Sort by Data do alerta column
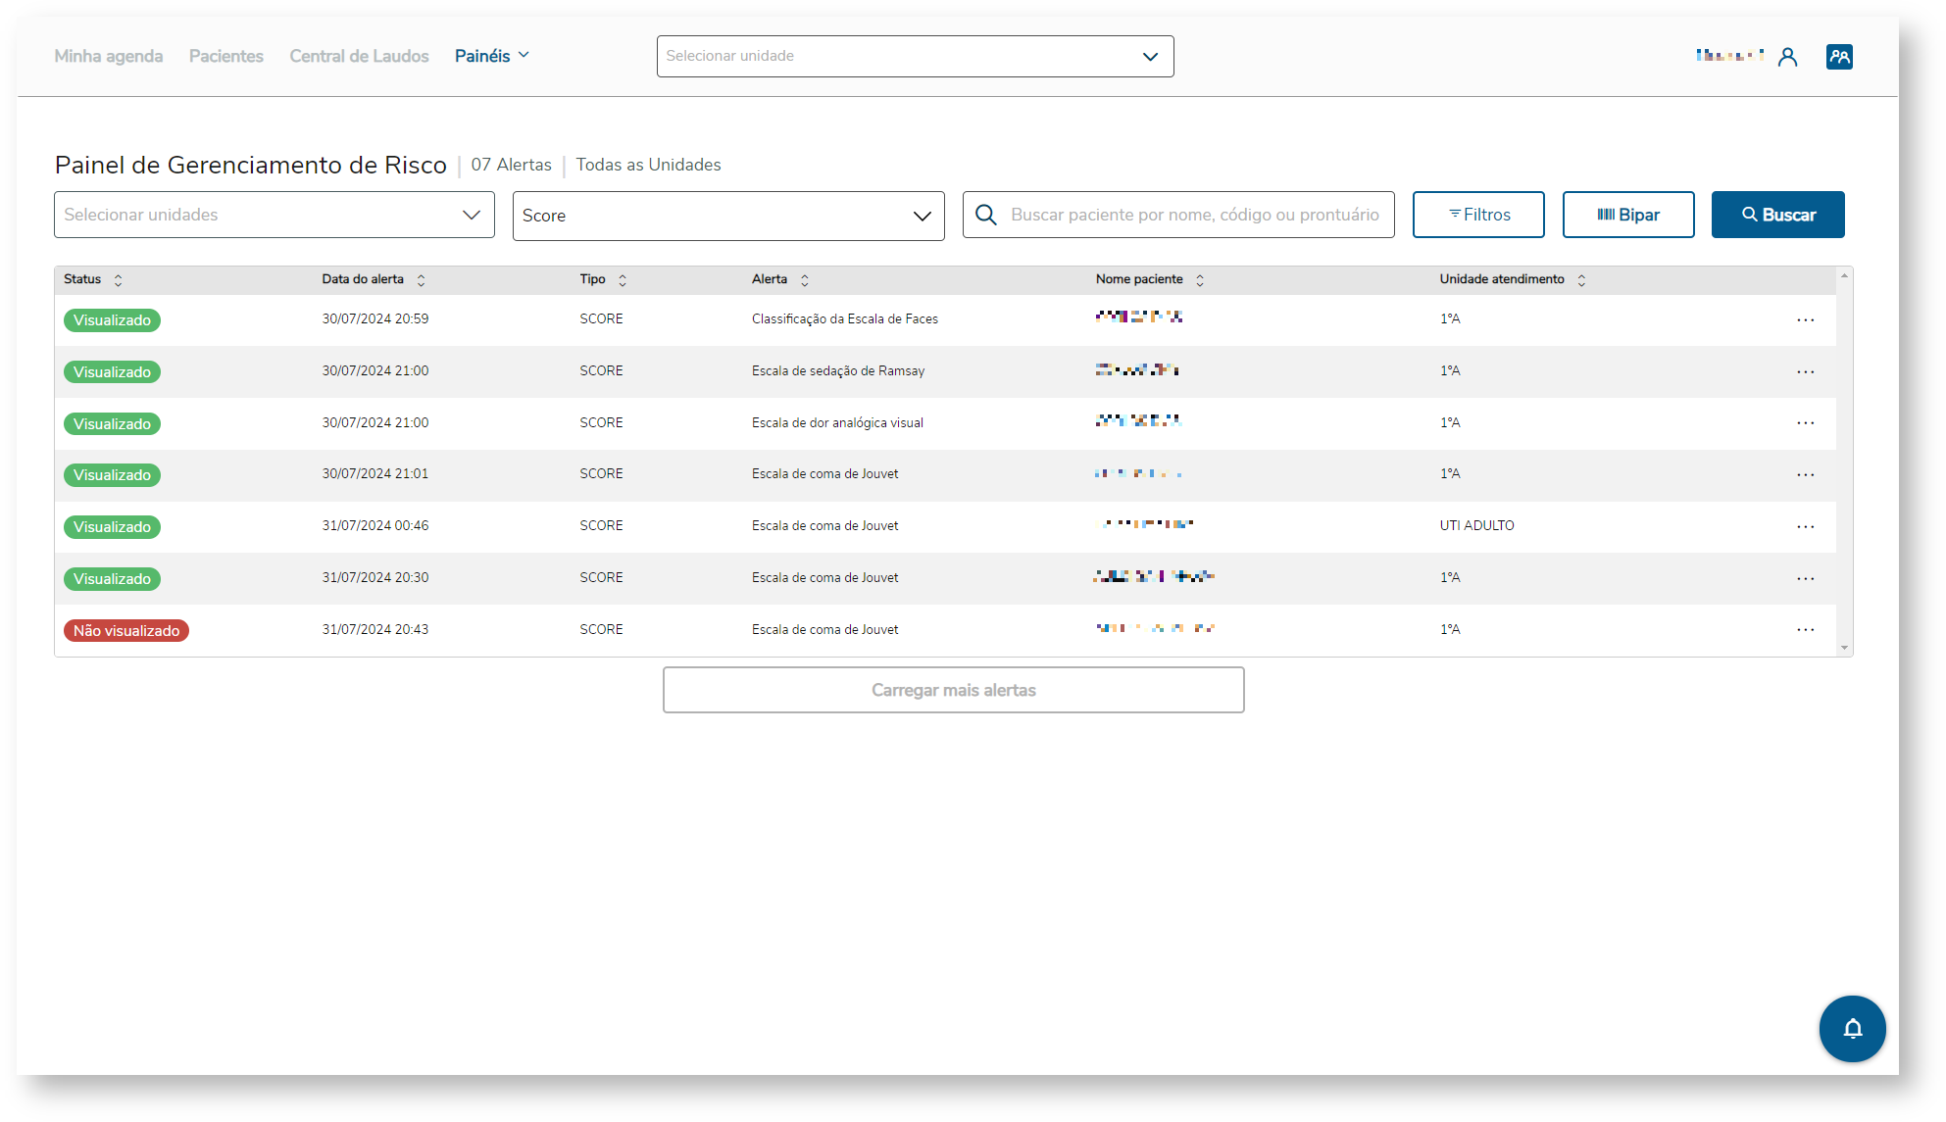Viewport: 1946px width, 1122px height. (421, 280)
